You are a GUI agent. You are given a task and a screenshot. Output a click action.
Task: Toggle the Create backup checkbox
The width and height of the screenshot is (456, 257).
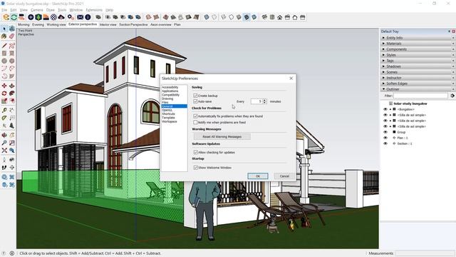tap(195, 96)
